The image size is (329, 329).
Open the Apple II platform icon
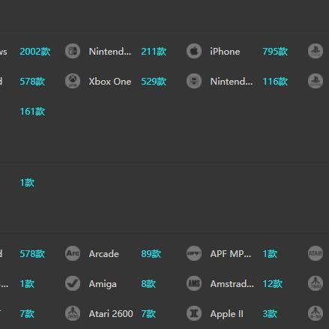click(x=194, y=313)
